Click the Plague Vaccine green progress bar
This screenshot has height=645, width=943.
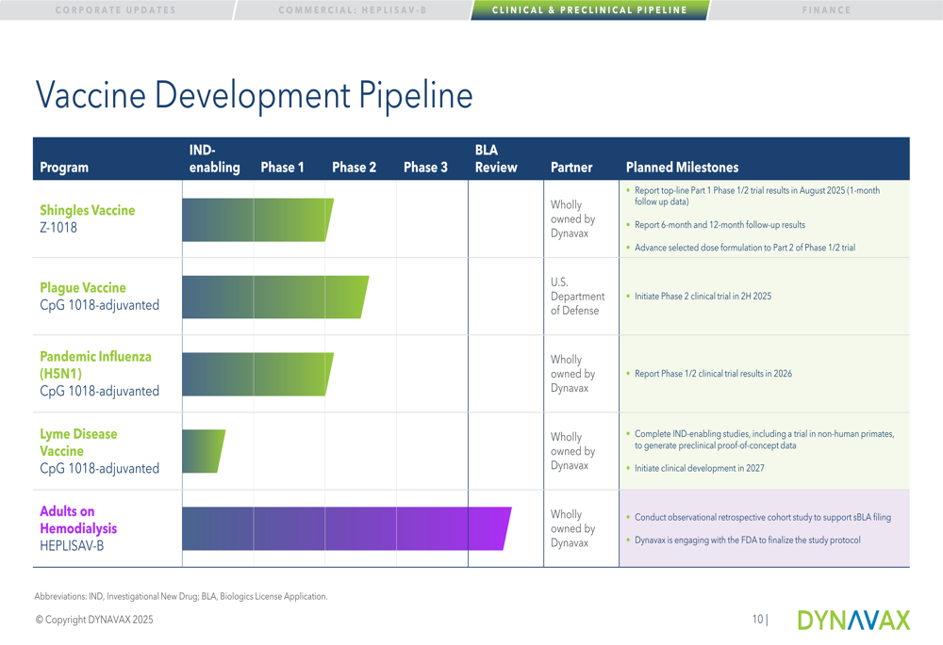(274, 298)
